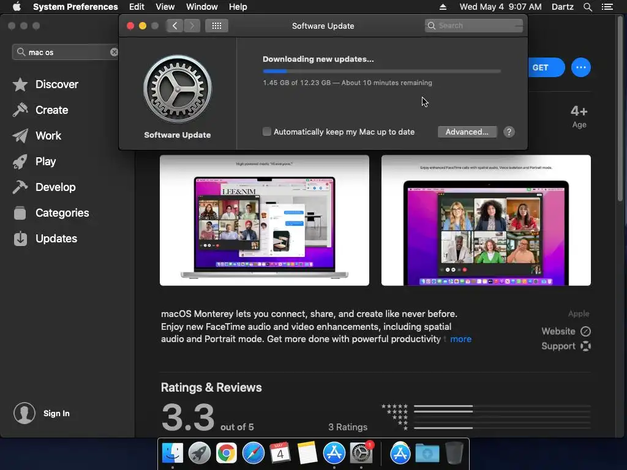Show all preferences grid button

[x=217, y=26]
